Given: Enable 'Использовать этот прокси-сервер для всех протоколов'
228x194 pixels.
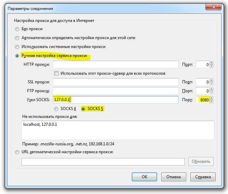Looking at the screenshot, I should tap(56, 73).
